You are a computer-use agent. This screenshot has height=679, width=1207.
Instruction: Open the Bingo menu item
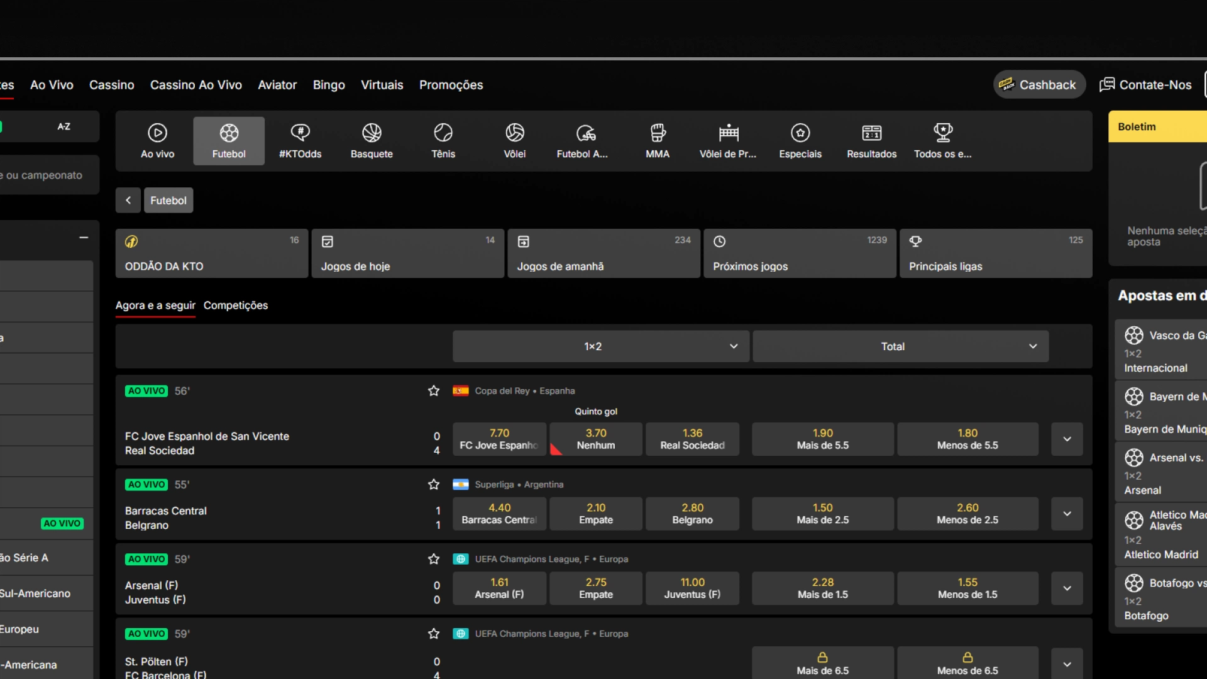pos(329,85)
